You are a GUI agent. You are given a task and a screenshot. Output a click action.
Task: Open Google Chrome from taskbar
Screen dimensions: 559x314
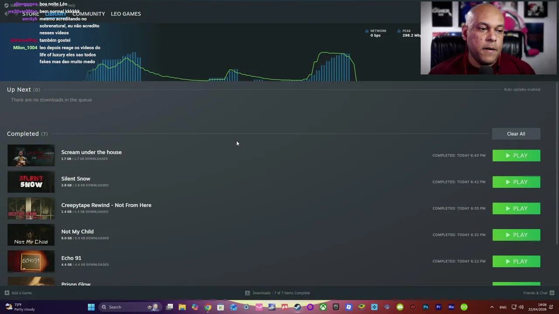pos(208,307)
